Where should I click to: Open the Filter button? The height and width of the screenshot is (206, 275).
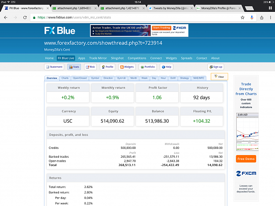pyautogui.click(x=219, y=77)
